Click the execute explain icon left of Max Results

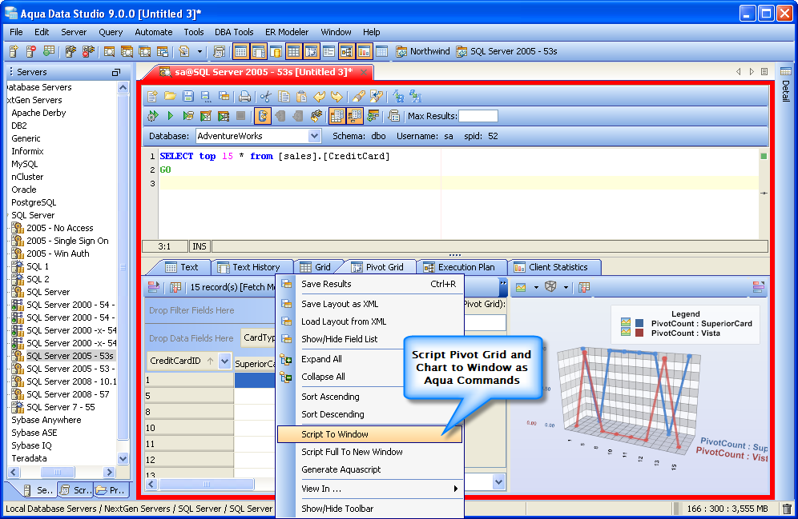[394, 116]
